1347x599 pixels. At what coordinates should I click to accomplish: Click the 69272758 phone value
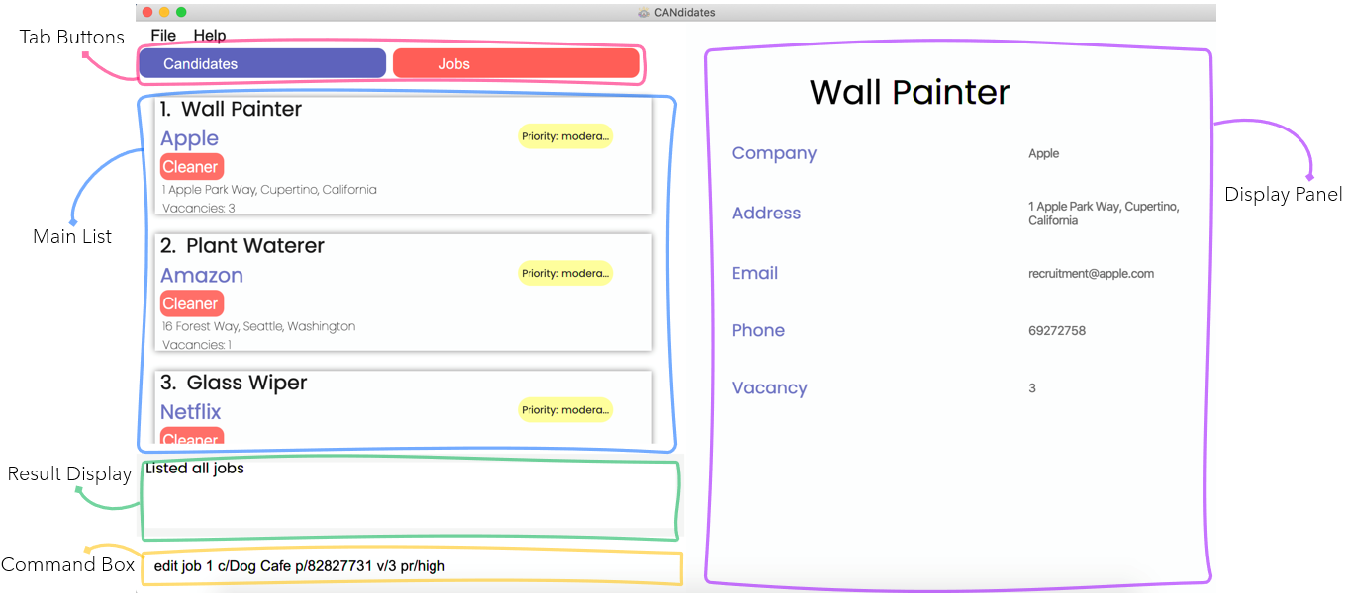pos(1057,331)
